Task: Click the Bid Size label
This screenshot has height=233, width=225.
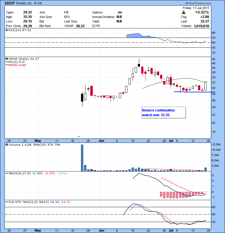Action: (45, 26)
